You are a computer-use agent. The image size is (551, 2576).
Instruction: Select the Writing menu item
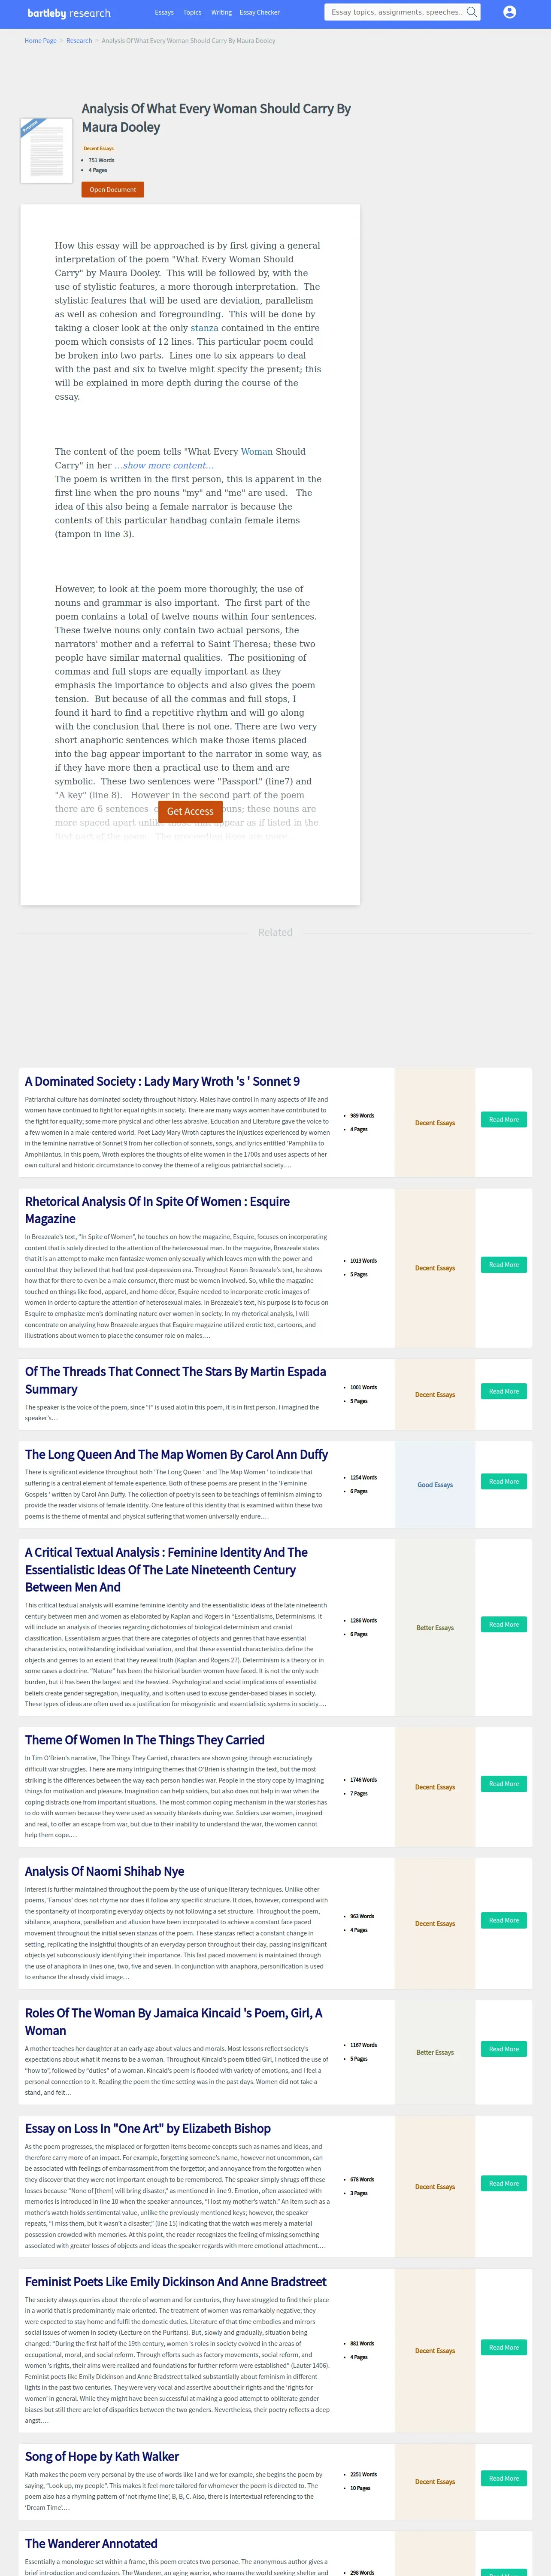click(221, 13)
